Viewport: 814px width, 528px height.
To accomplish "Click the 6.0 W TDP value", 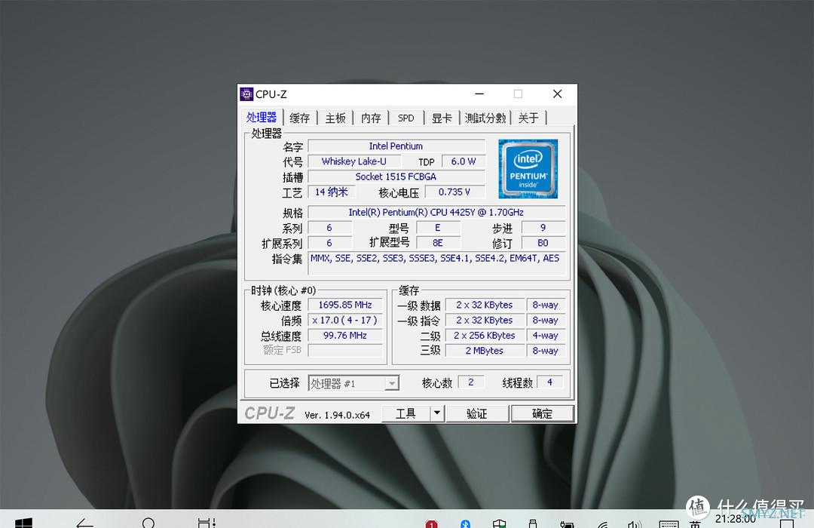I will 464,161.
